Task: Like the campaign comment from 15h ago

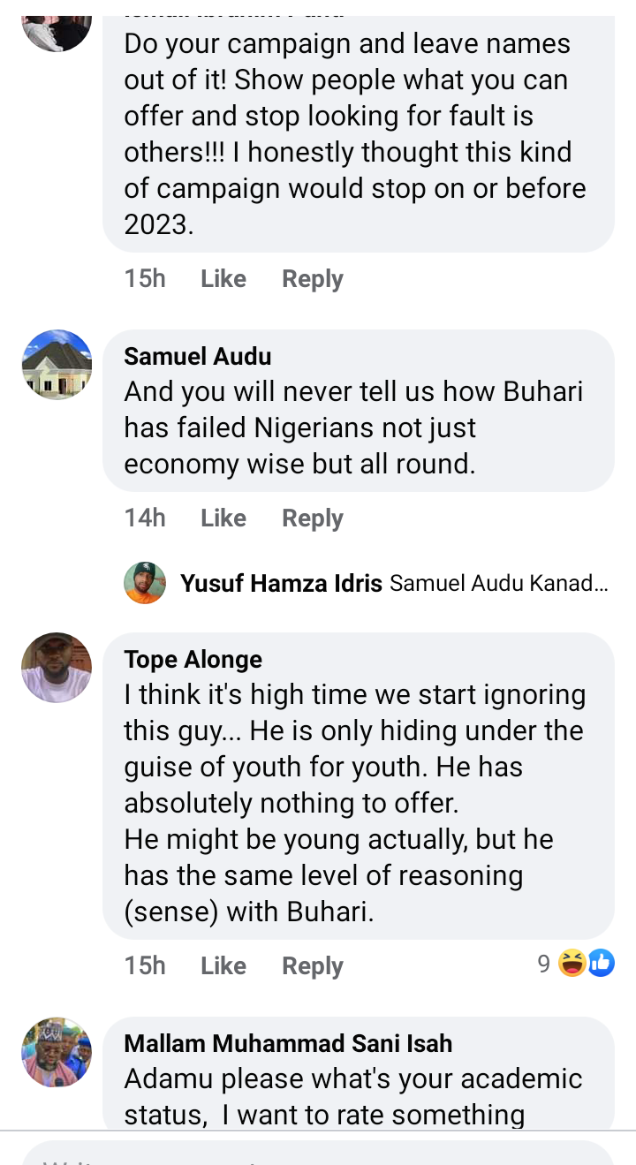Action: 223,278
